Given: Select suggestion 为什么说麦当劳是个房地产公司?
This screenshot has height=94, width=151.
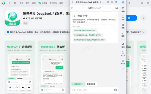Looking at the screenshot, I should coord(85,31).
